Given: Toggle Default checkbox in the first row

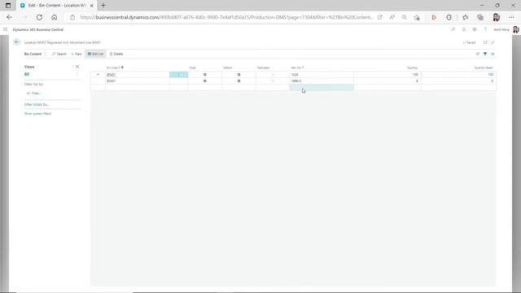Looking at the screenshot, I should [239, 75].
